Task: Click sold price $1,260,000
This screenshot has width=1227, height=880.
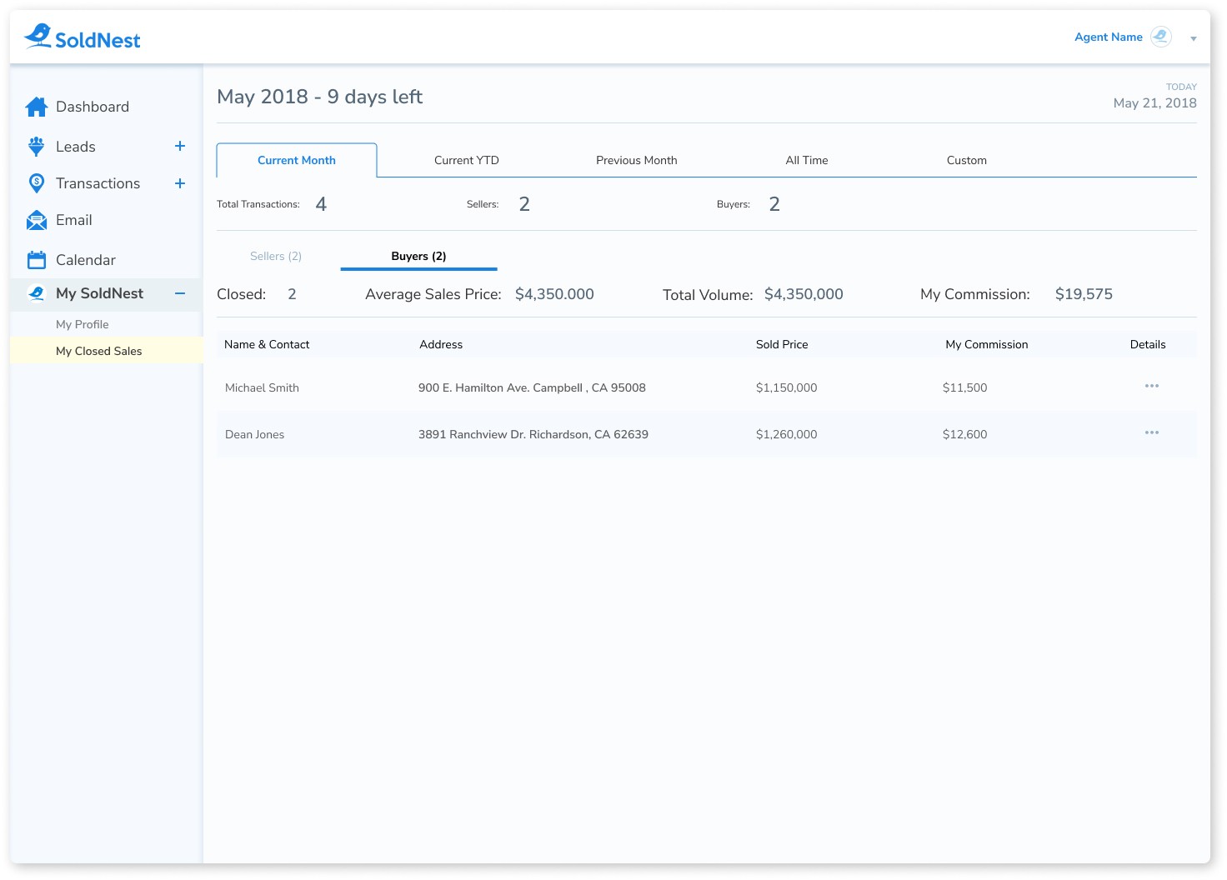Action: [x=787, y=434]
